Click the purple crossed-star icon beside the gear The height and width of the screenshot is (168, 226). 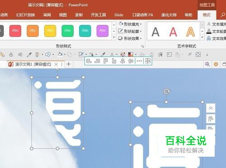pos(207,64)
